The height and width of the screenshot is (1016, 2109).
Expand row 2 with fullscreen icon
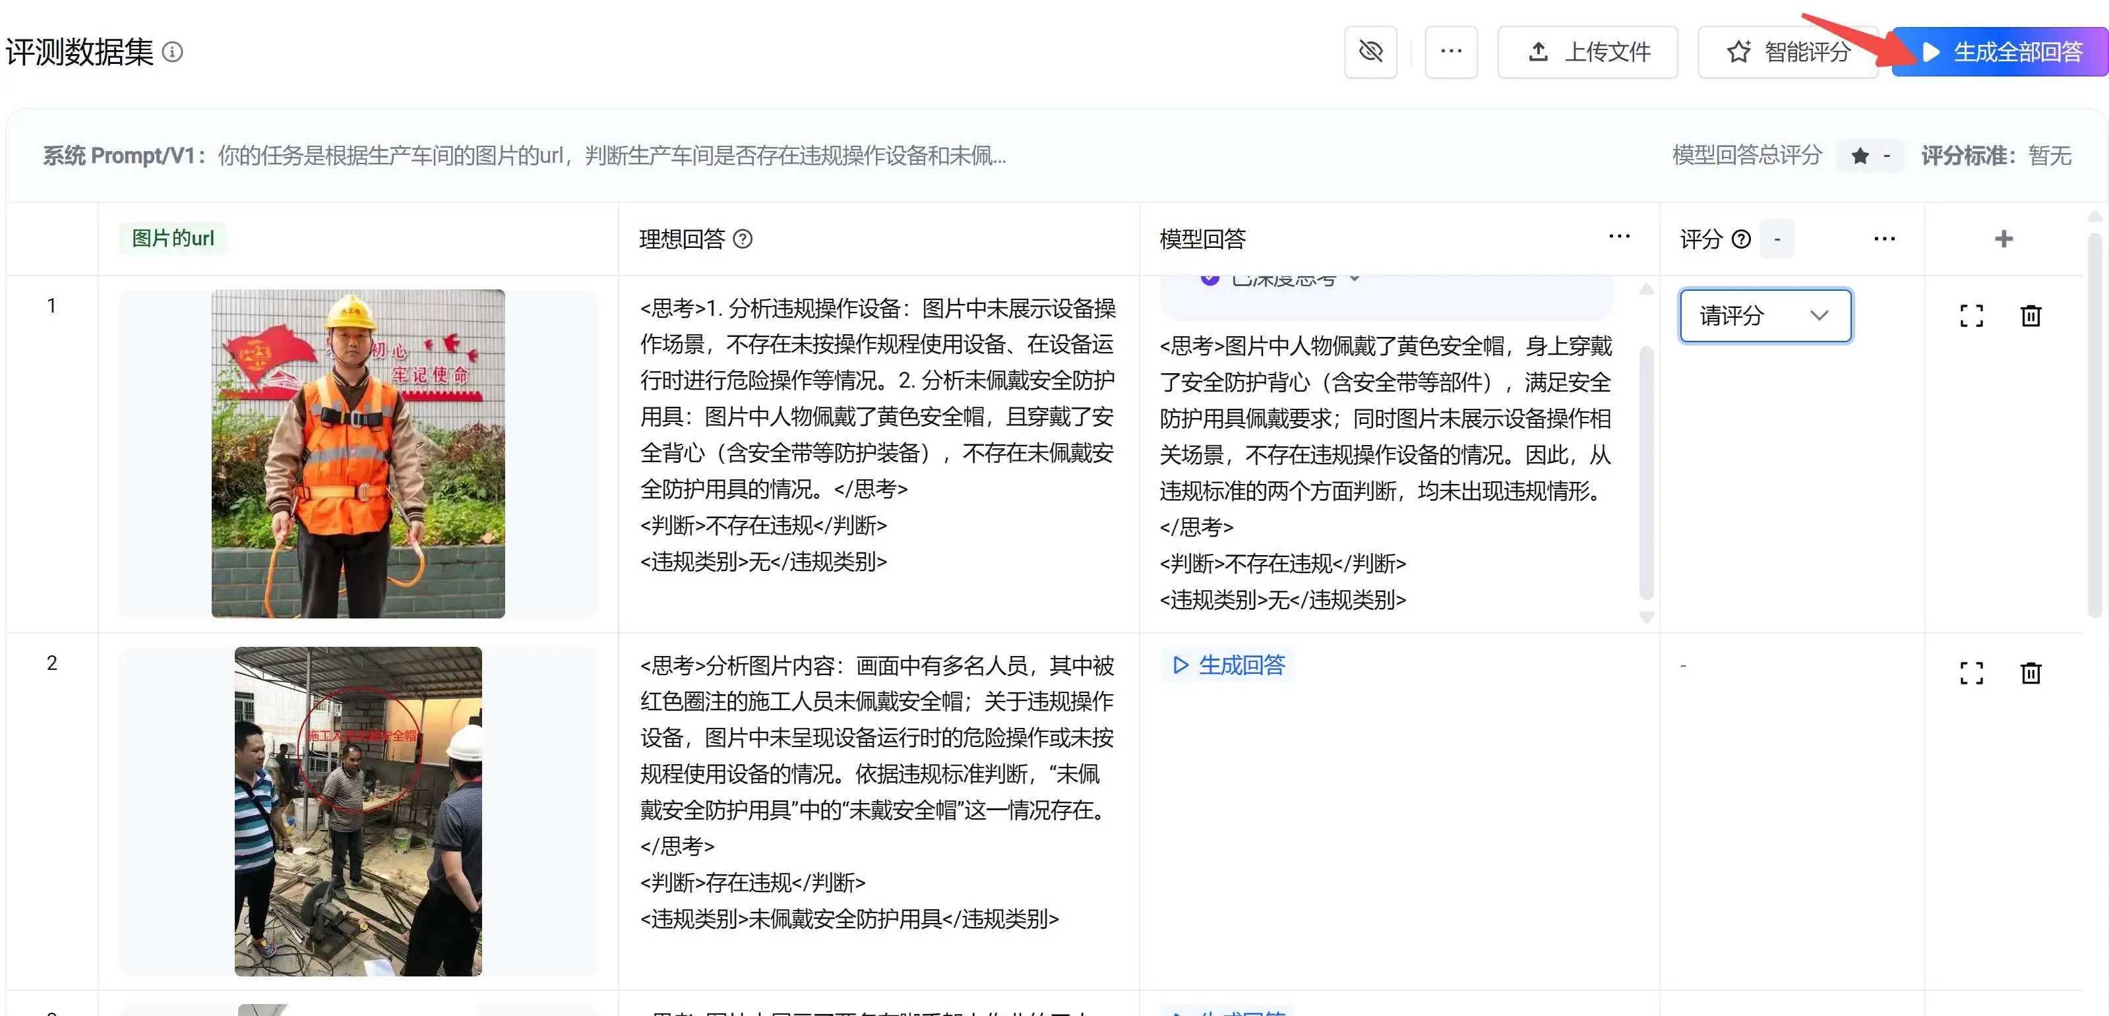pos(1971,672)
